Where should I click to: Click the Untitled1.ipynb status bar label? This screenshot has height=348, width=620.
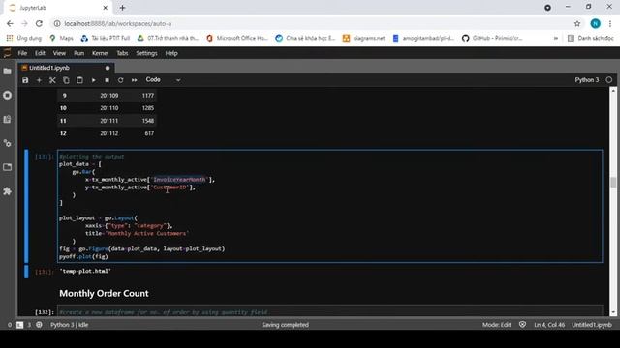pyautogui.click(x=592, y=325)
